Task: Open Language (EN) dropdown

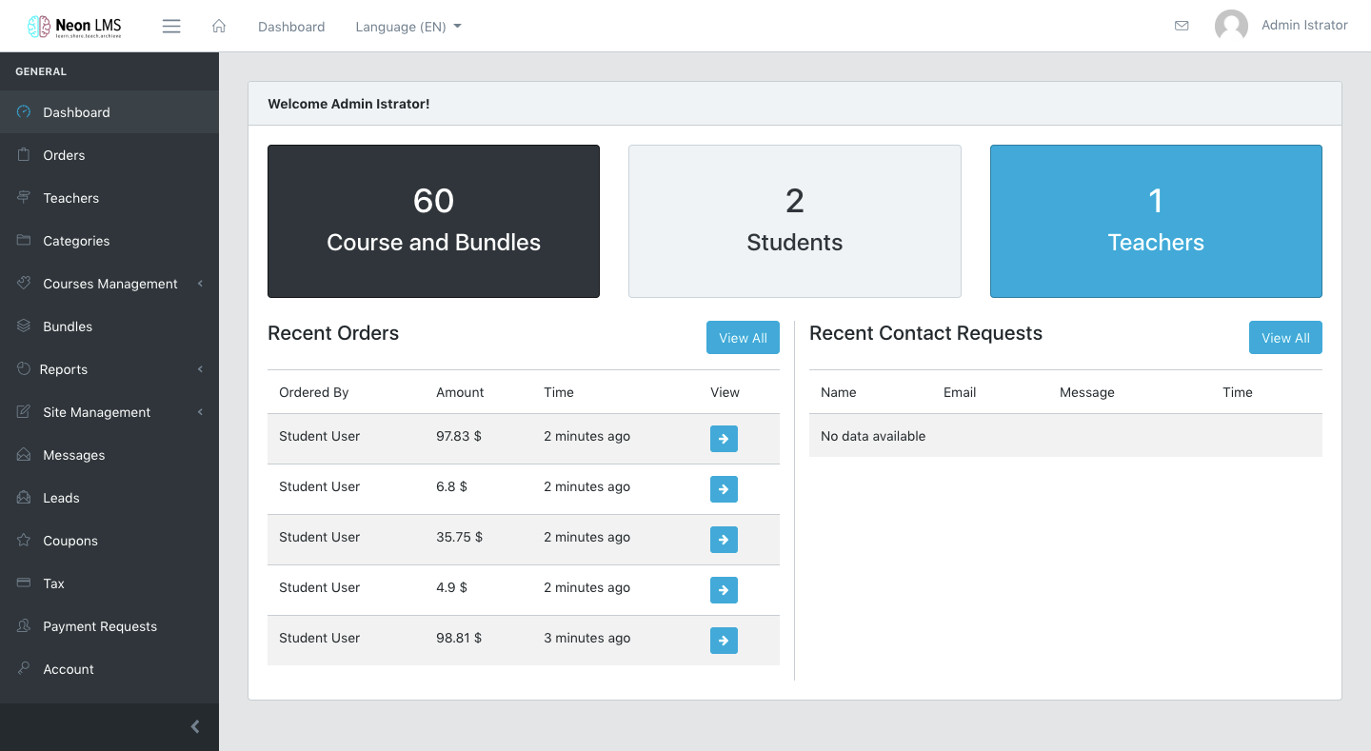Action: [407, 27]
